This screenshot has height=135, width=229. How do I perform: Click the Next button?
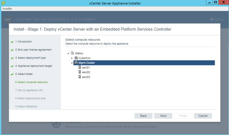tap(163, 116)
